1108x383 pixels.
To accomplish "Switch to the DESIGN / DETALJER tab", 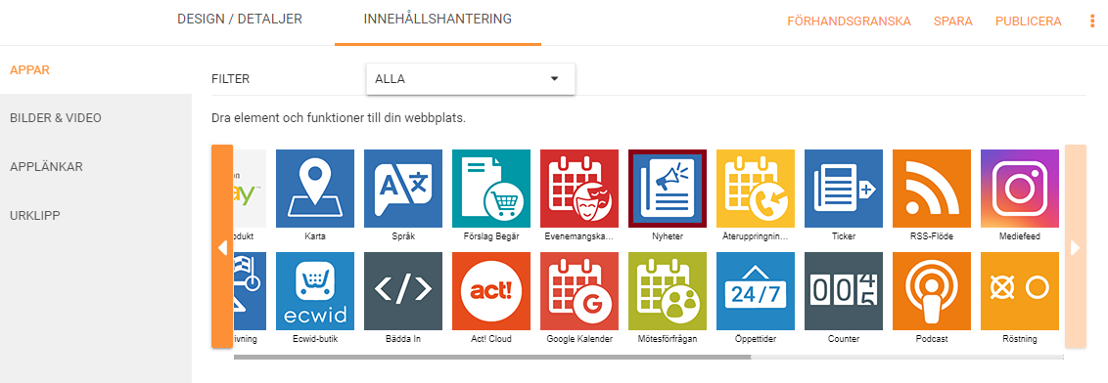I will 240,20.
